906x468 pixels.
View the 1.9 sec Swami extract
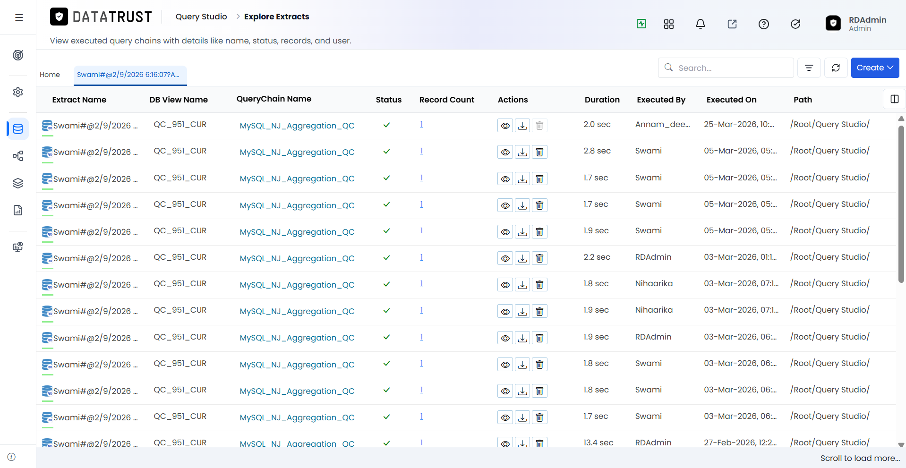[x=505, y=232]
